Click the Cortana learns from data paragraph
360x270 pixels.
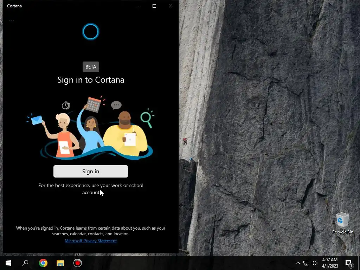[x=91, y=231]
